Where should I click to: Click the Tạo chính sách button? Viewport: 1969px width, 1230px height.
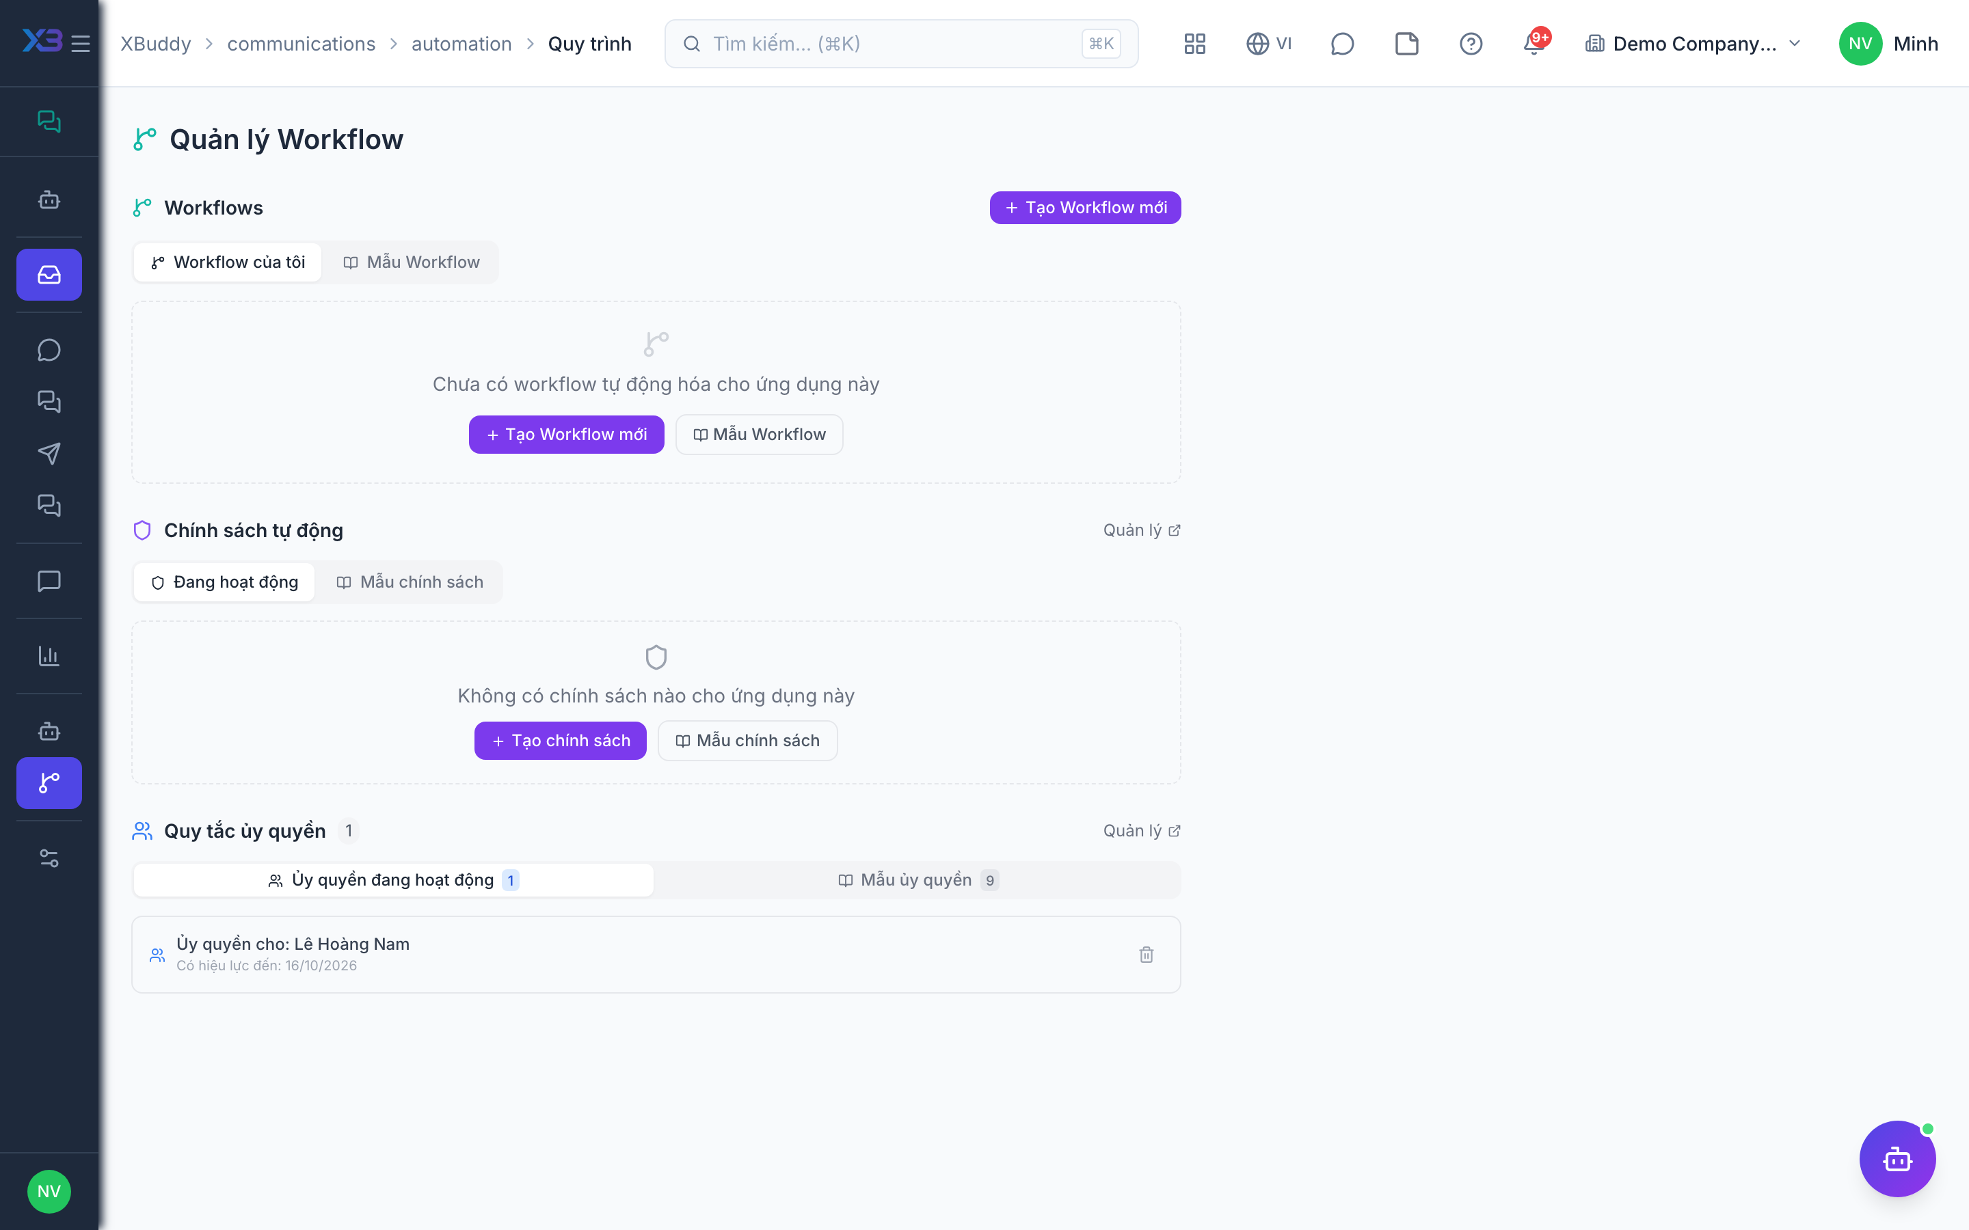tap(560, 740)
